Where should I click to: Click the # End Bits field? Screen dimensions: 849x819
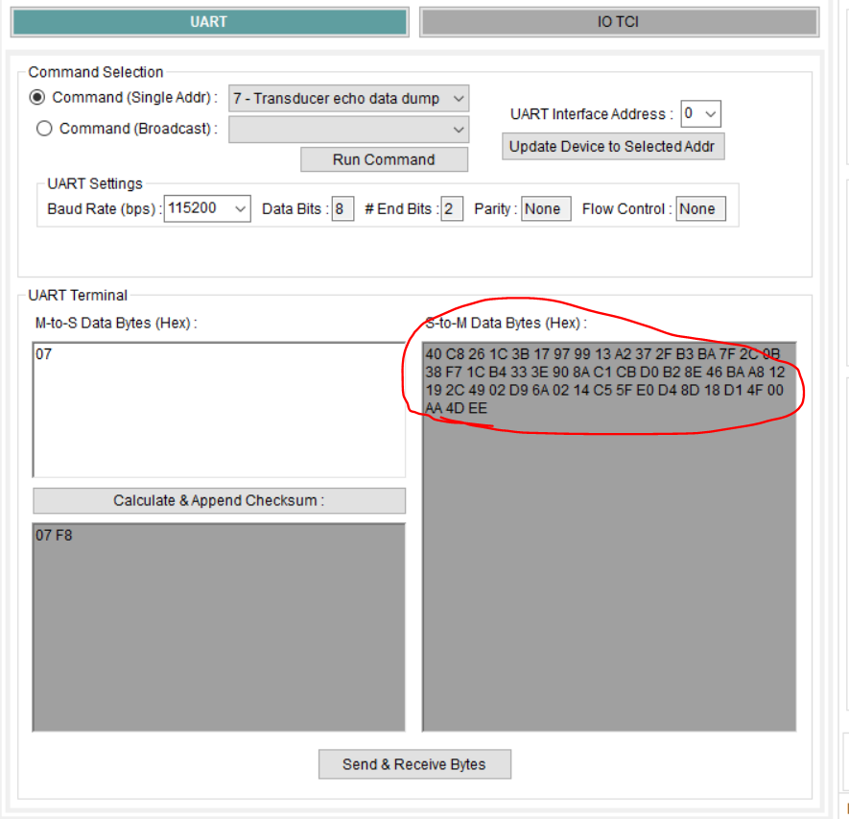452,208
